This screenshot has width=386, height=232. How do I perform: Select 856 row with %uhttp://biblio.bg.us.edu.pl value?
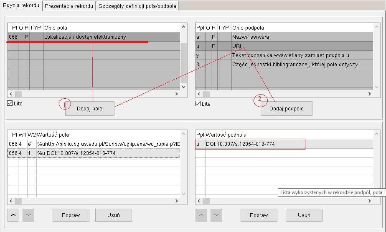coord(94,144)
